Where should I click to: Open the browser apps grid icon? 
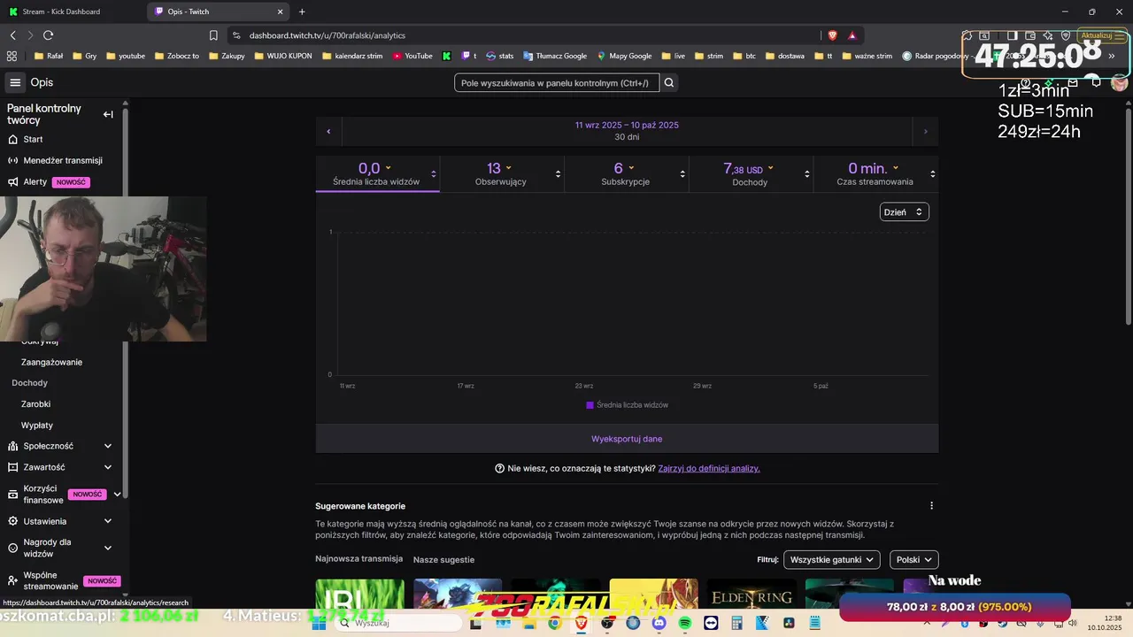click(x=12, y=56)
